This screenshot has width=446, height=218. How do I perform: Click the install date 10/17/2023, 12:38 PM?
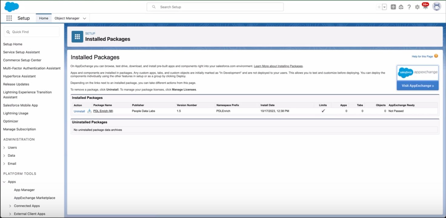(275, 111)
